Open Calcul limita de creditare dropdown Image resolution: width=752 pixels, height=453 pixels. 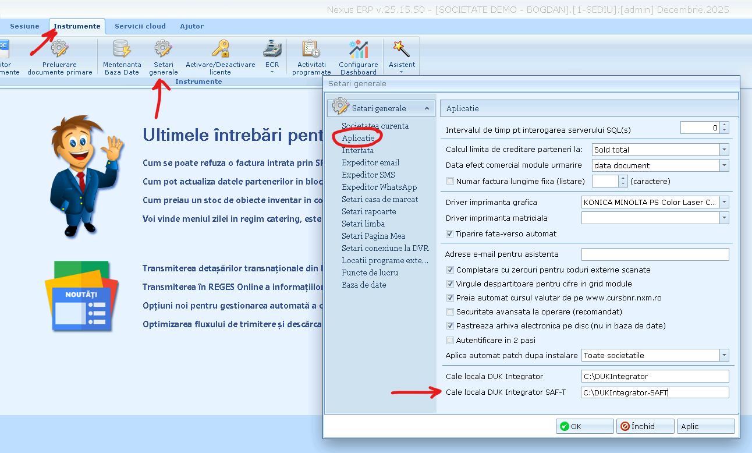(x=723, y=150)
